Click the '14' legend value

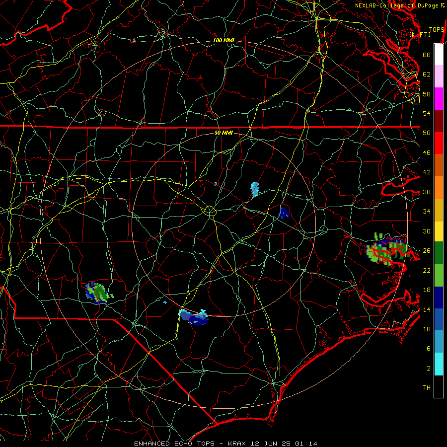pyautogui.click(x=427, y=309)
